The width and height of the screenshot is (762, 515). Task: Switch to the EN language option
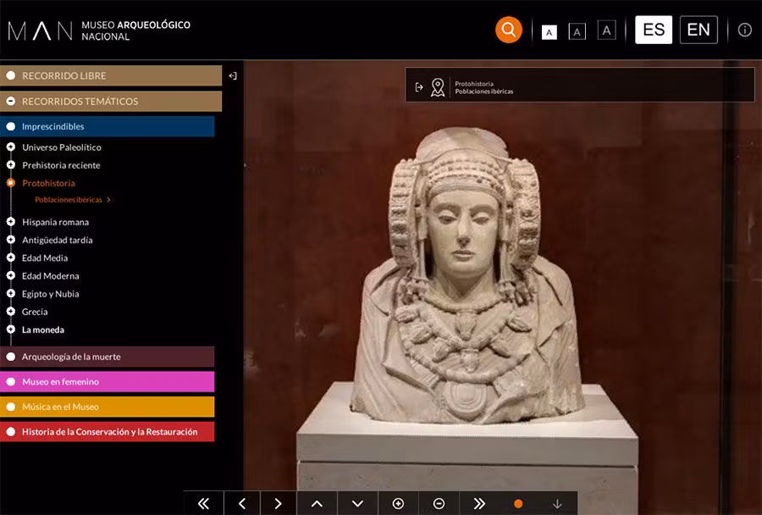click(x=698, y=29)
